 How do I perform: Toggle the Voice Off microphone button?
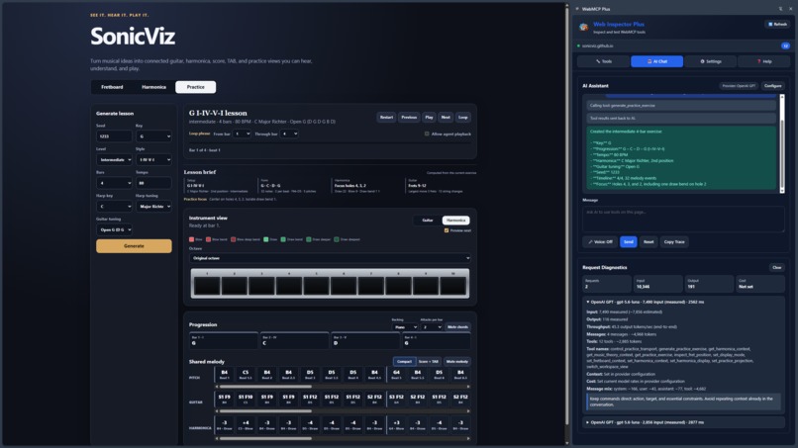pos(600,242)
